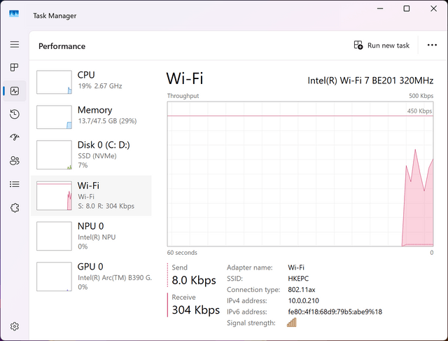
Task: Select the GPU 0 performance entry
Action: (92, 277)
